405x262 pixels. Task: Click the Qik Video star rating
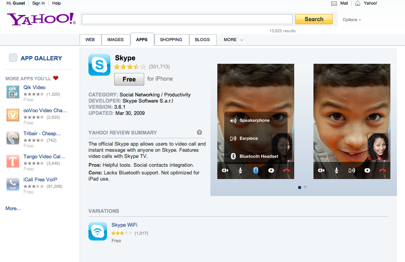coord(33,94)
